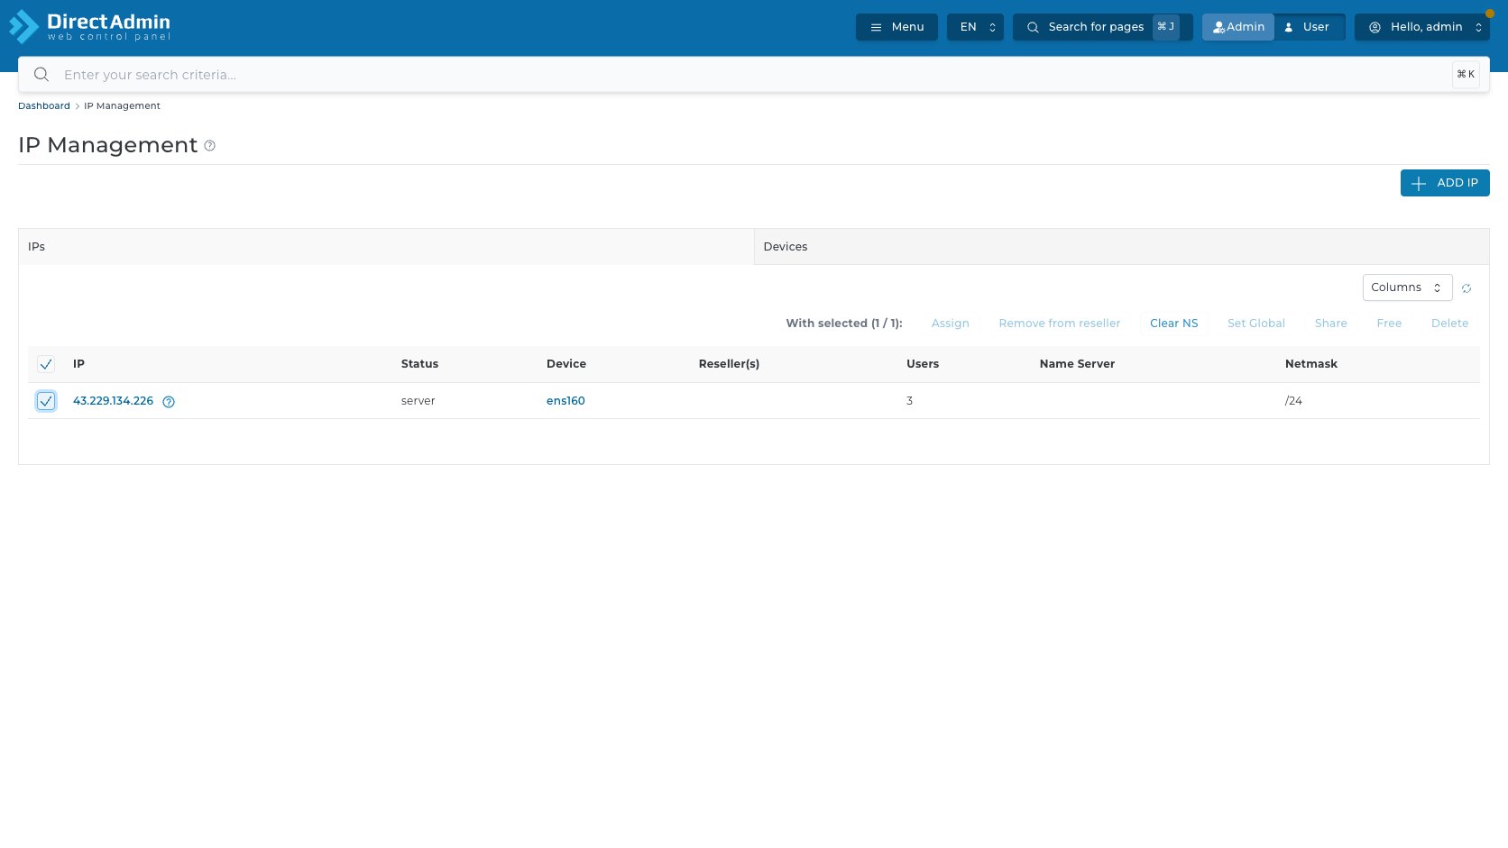Switch to User access level
1508x848 pixels.
coord(1309,27)
